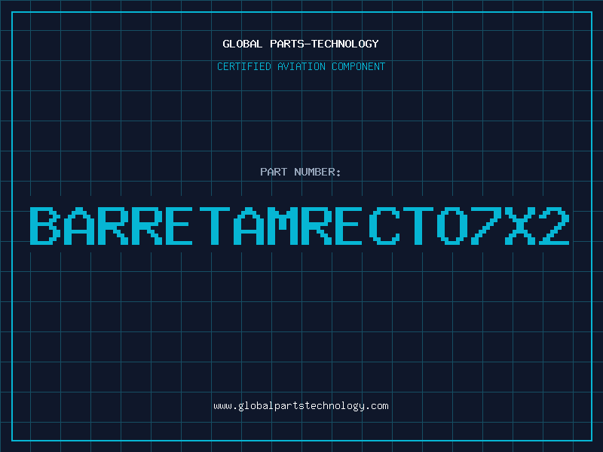Click the GLOBAL PARTS-TECHNOLOGY heading

301,44
